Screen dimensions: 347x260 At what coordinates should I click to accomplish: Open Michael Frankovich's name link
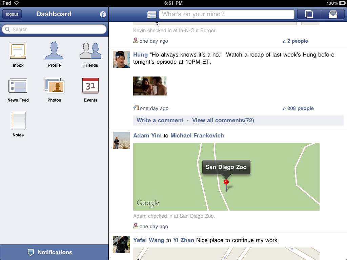click(197, 135)
